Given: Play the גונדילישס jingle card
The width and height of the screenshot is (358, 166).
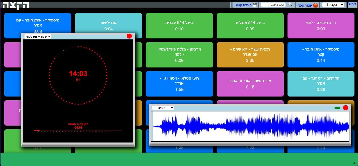Looking at the screenshot, I should click(x=109, y=26).
